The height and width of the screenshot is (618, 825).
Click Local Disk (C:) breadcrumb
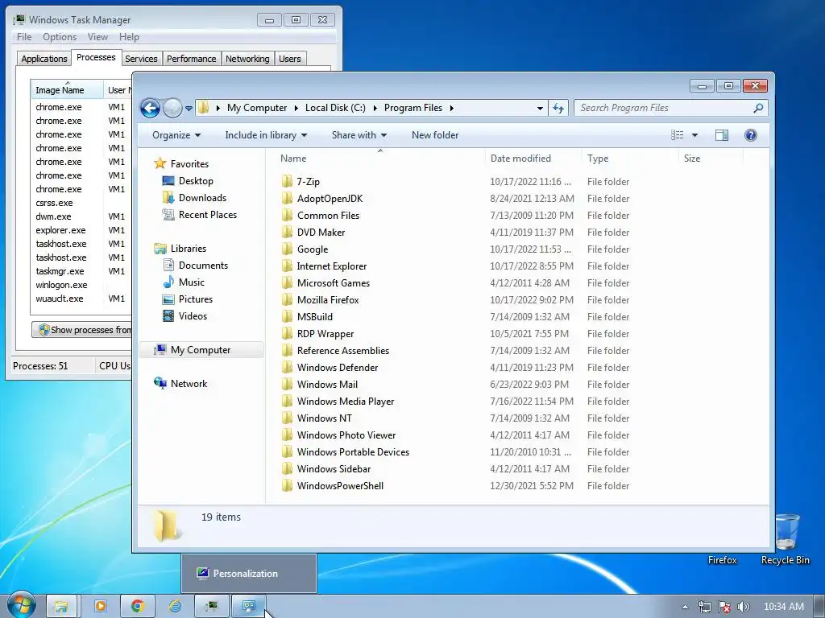coord(335,108)
